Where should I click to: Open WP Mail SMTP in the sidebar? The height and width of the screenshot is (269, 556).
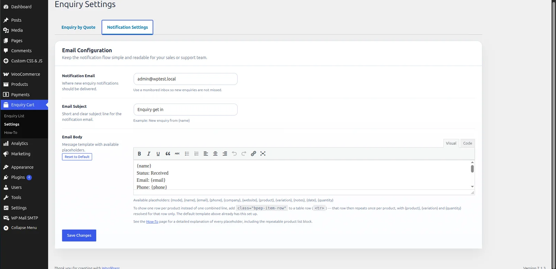(x=24, y=218)
